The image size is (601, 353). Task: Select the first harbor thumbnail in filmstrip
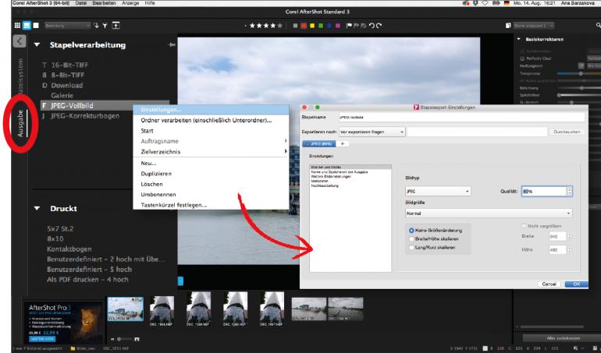click(126, 309)
